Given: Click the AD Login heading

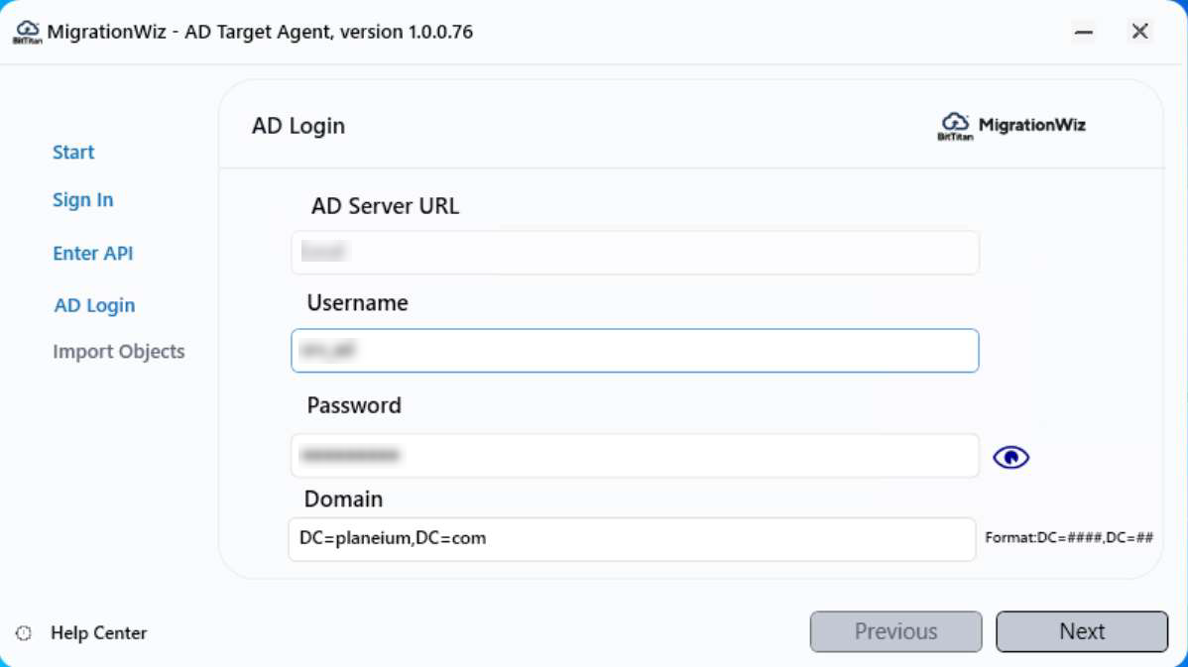Looking at the screenshot, I should 297,125.
